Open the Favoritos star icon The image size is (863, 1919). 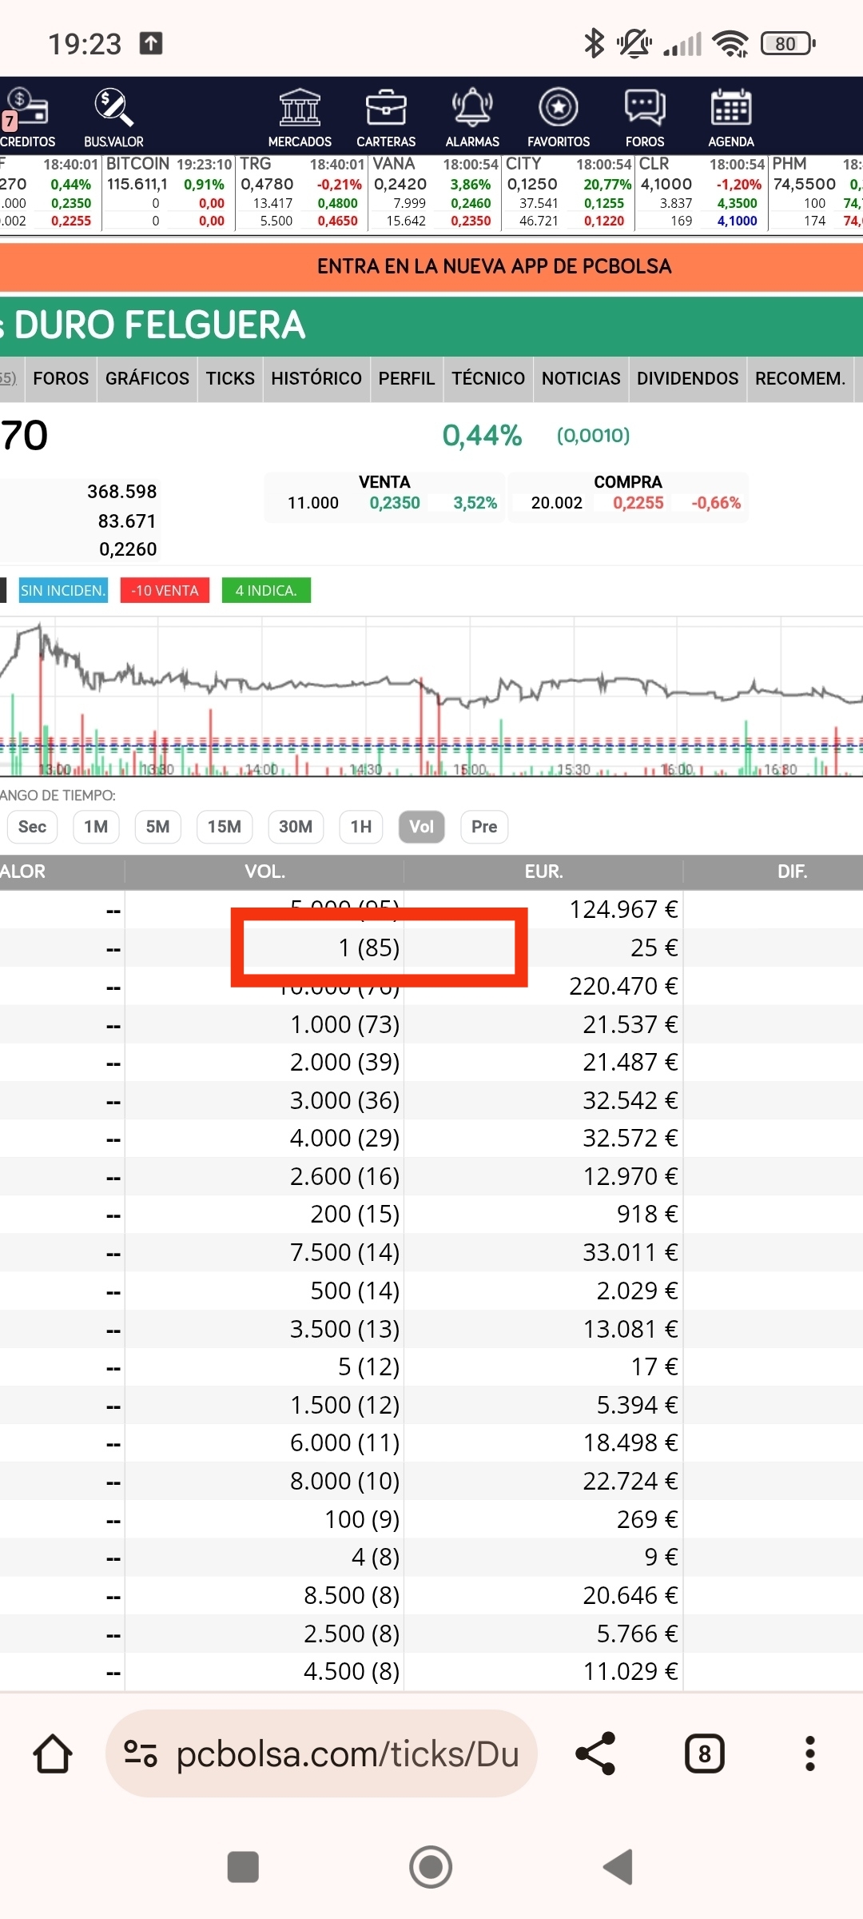pyautogui.click(x=559, y=117)
